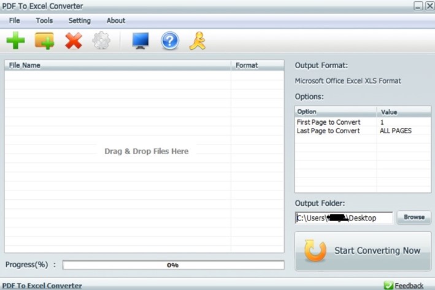Open the Setting menu

click(x=80, y=20)
